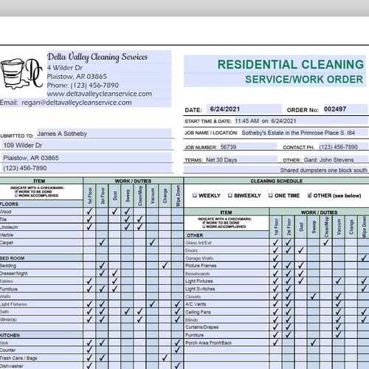Click the Delta Valley bucket logo image
Image resolution: width=369 pixels, height=369 pixels.
point(21,73)
